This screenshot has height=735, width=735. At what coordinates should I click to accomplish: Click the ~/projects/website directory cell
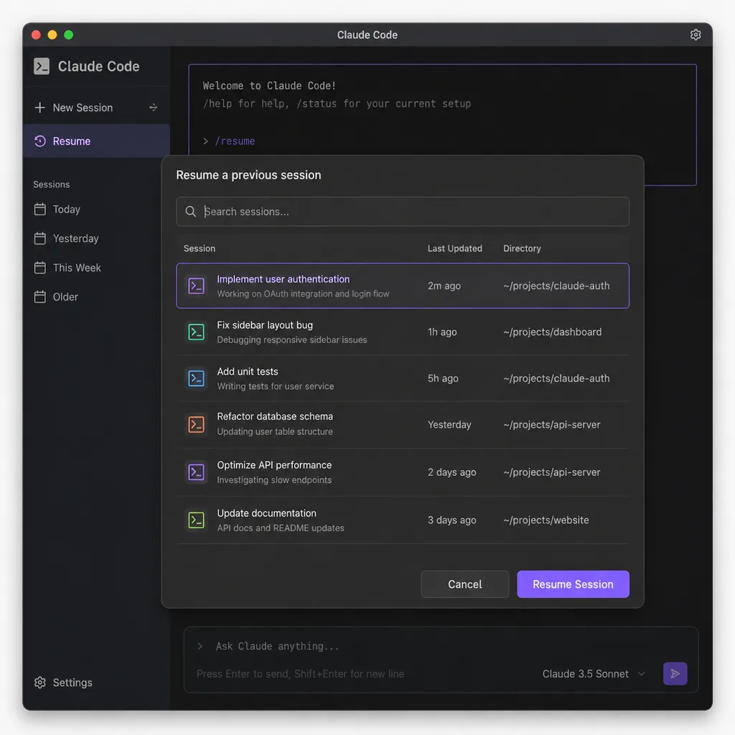[546, 520]
